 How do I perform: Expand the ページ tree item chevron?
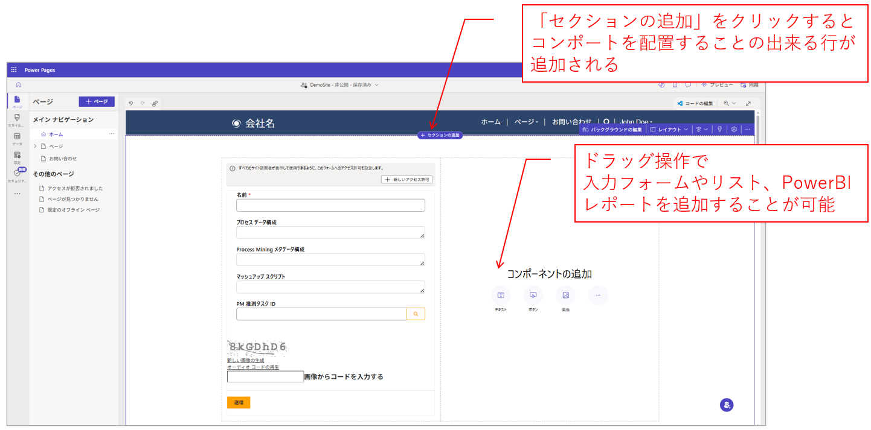(35, 146)
